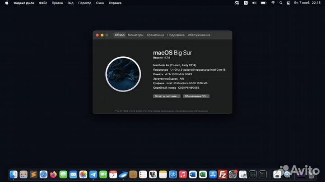
Task: Open the license agreement link in footer
Action: [191, 111]
